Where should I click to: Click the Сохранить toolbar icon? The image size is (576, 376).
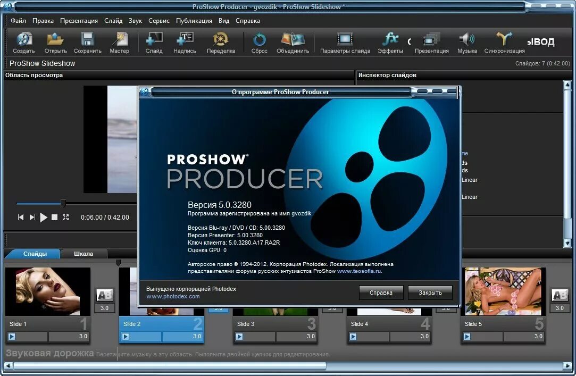click(x=87, y=43)
